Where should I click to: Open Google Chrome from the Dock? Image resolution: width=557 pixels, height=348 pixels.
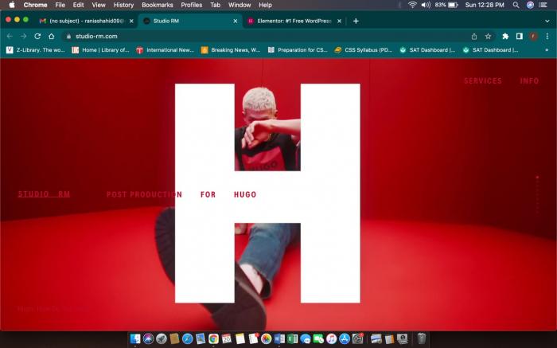213,338
